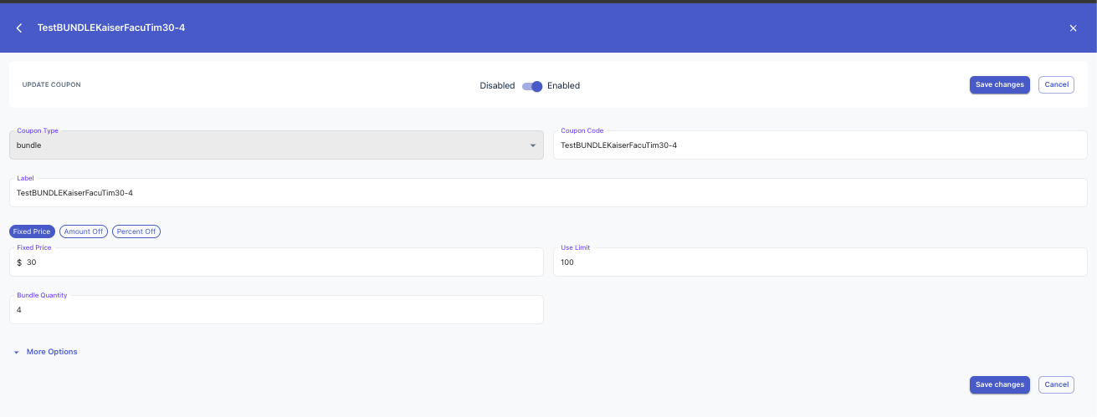1097x417 pixels.
Task: Click the header title TestBUNDLEKaiserFacuTim30-4
Action: 111,28
